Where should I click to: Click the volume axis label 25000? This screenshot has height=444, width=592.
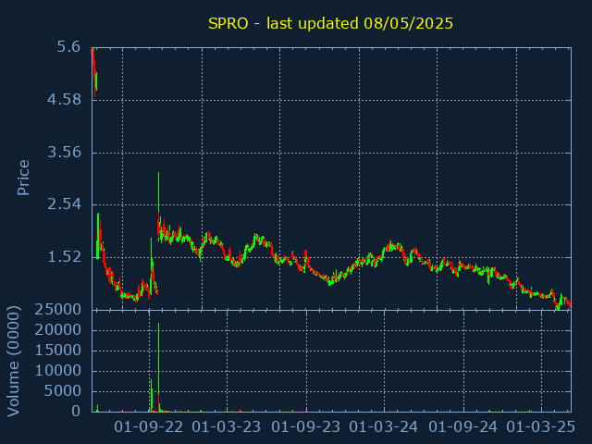57,310
